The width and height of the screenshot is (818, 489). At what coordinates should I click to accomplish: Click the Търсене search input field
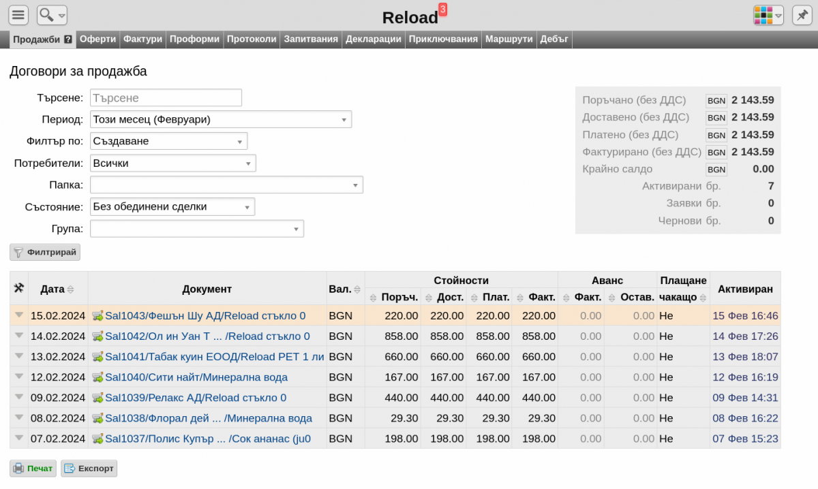point(166,97)
